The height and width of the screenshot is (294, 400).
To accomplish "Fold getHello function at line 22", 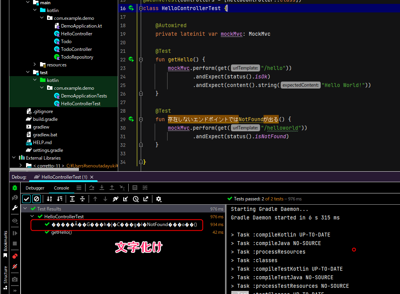I will pos(141,59).
